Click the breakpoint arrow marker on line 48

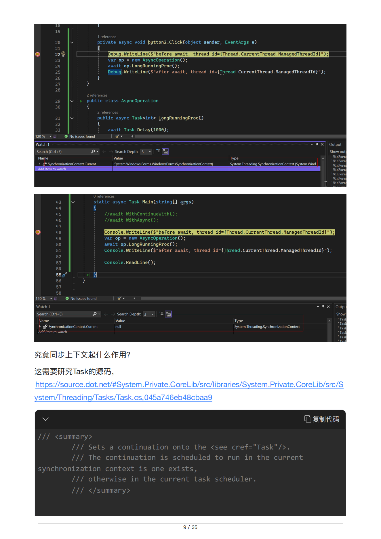pyautogui.click(x=38, y=232)
